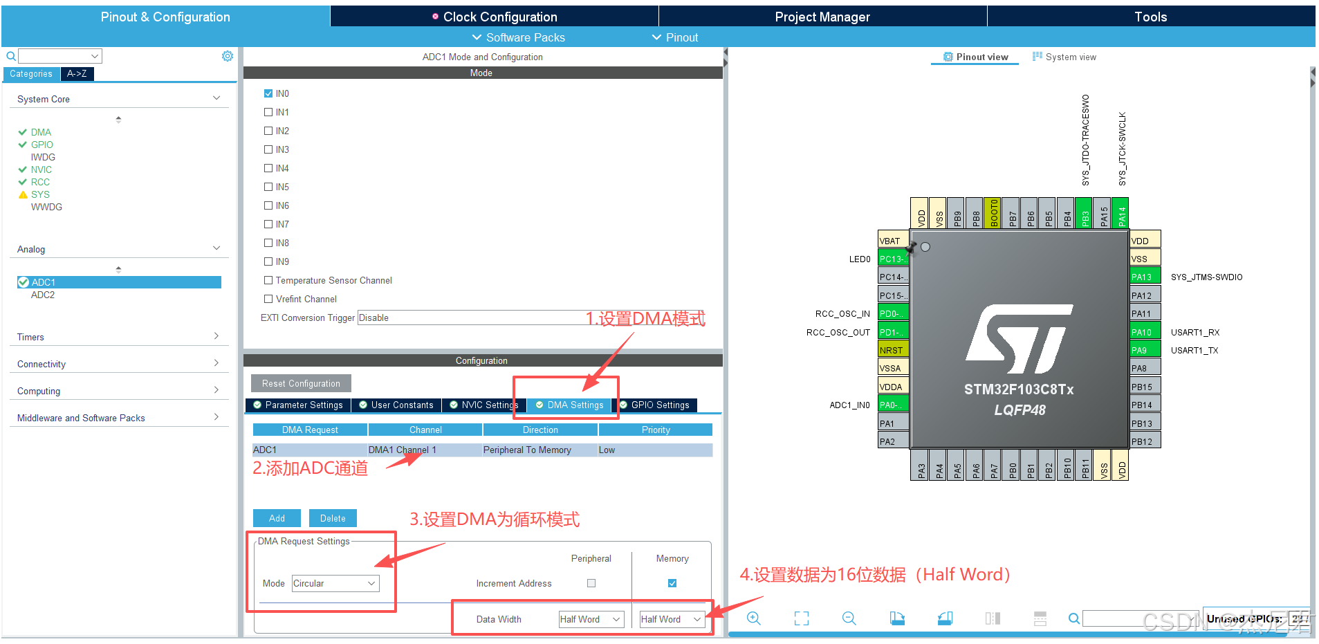
Task: Select the PB3 pin on the top edge
Action: click(1085, 213)
